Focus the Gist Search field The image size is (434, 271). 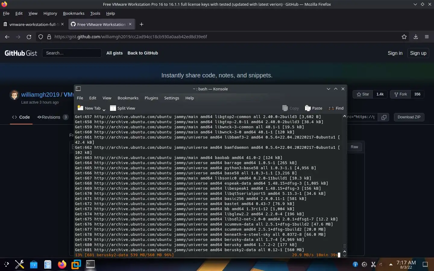click(x=72, y=53)
